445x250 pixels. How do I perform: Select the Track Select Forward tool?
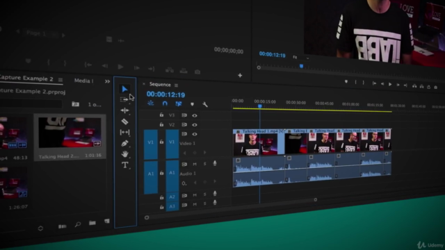click(x=124, y=99)
